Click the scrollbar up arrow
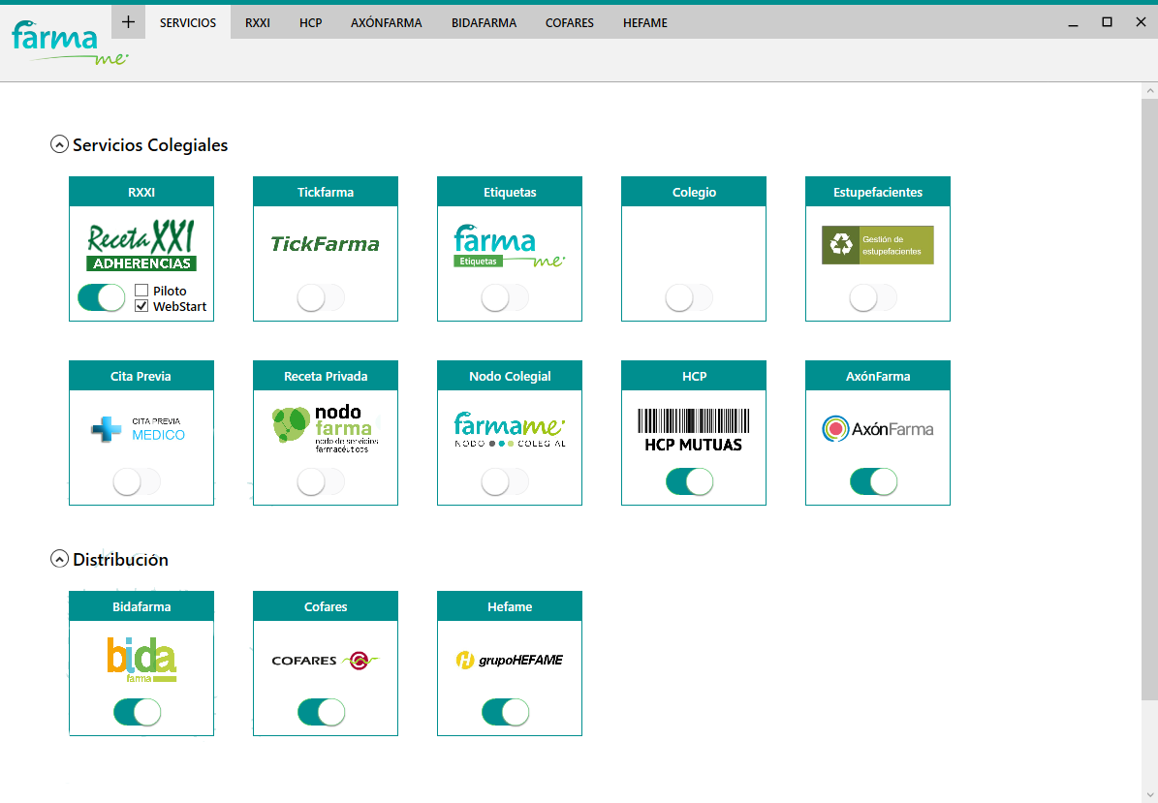 (x=1149, y=91)
